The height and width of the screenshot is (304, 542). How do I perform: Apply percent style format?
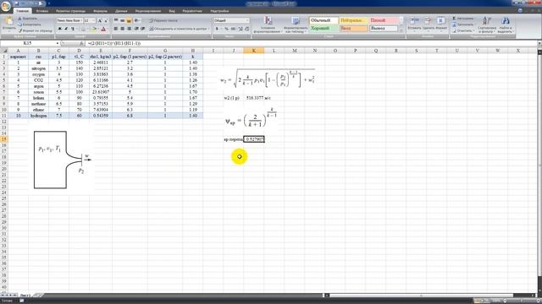(226, 29)
